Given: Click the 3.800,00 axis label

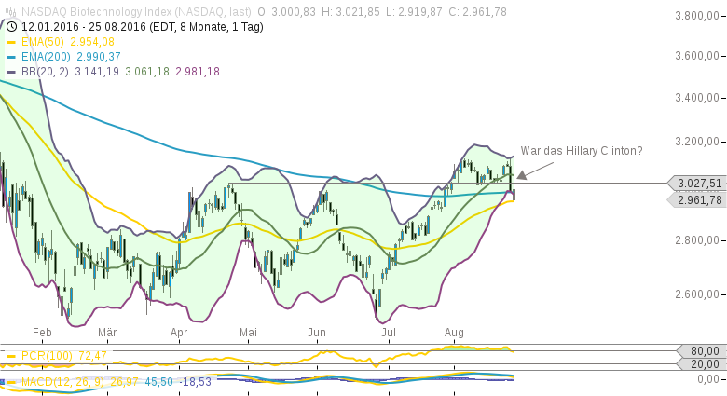Looking at the screenshot, I should (x=697, y=16).
